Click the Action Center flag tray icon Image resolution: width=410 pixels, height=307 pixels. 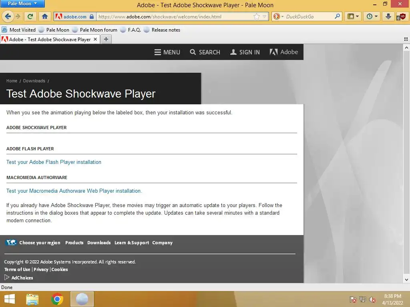click(353, 299)
